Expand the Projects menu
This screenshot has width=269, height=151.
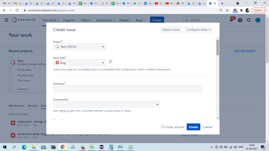point(70,20)
